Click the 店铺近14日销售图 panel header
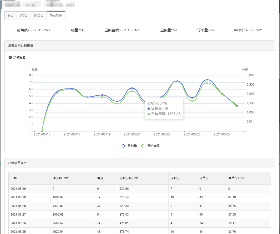Image resolution: width=280 pixels, height=234 pixels. (21, 46)
